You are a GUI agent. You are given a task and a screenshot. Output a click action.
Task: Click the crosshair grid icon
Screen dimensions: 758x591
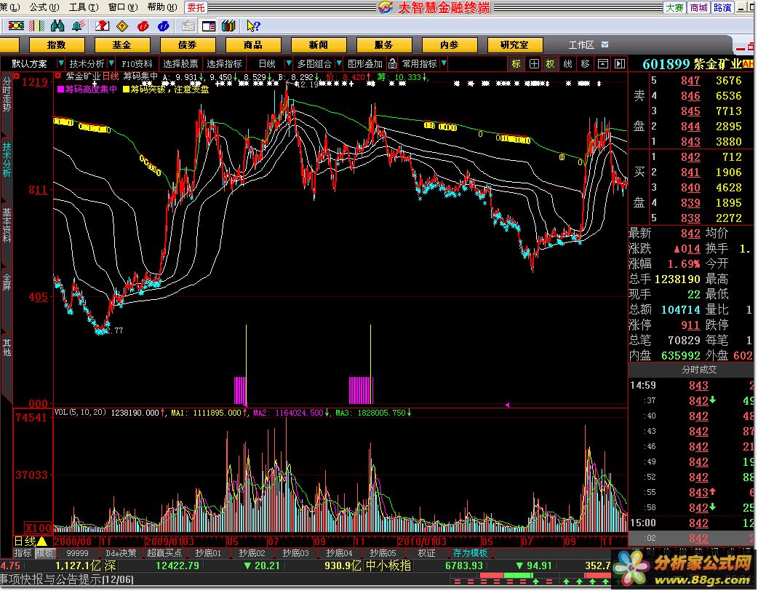tap(534, 63)
